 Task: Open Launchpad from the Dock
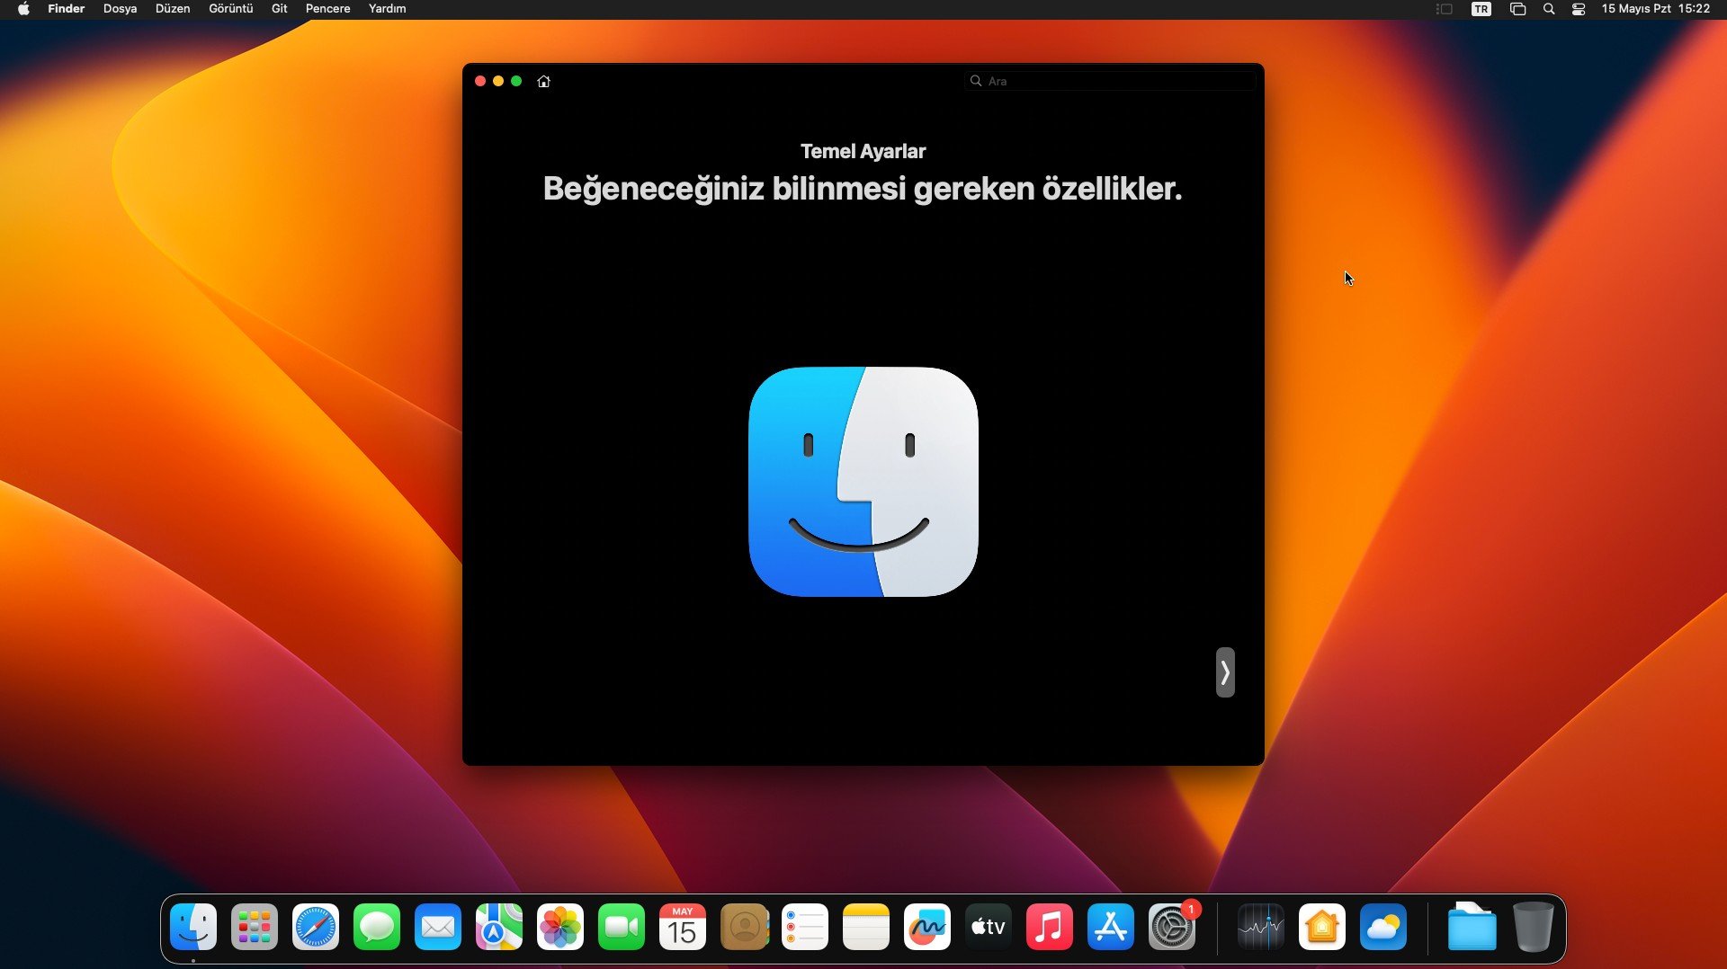pyautogui.click(x=255, y=927)
